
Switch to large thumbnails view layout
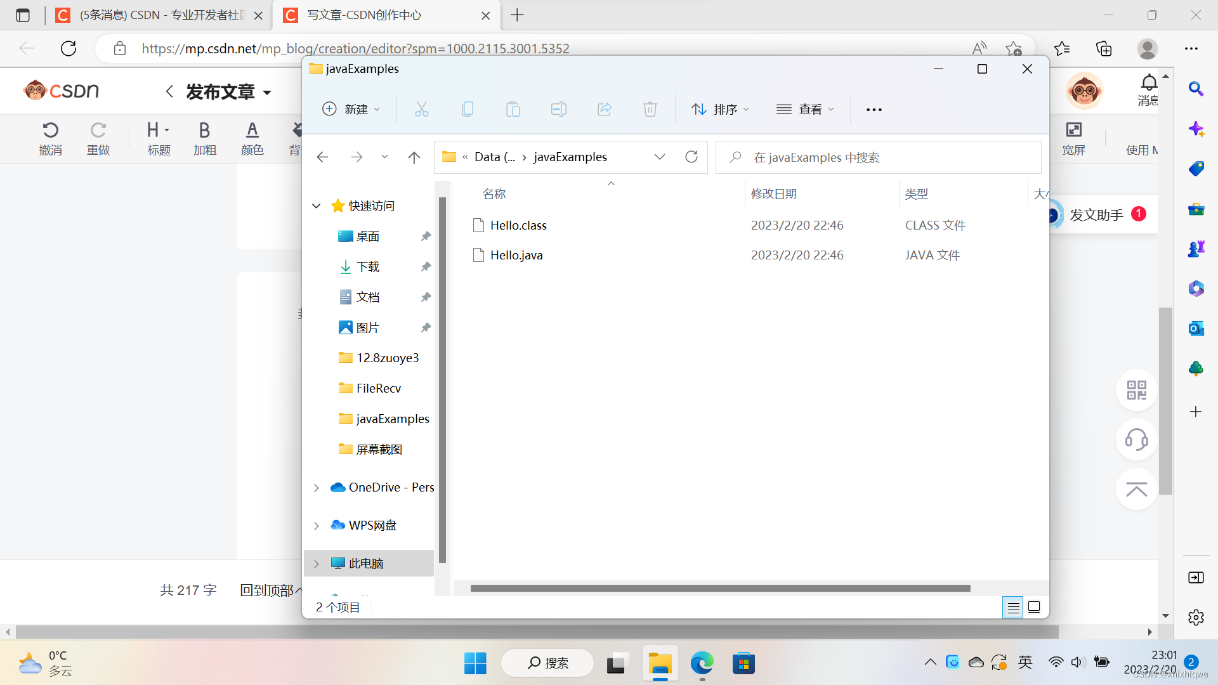pos(1034,608)
